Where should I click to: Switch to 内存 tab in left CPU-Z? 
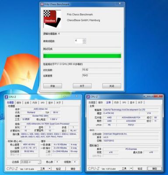coord(35,103)
